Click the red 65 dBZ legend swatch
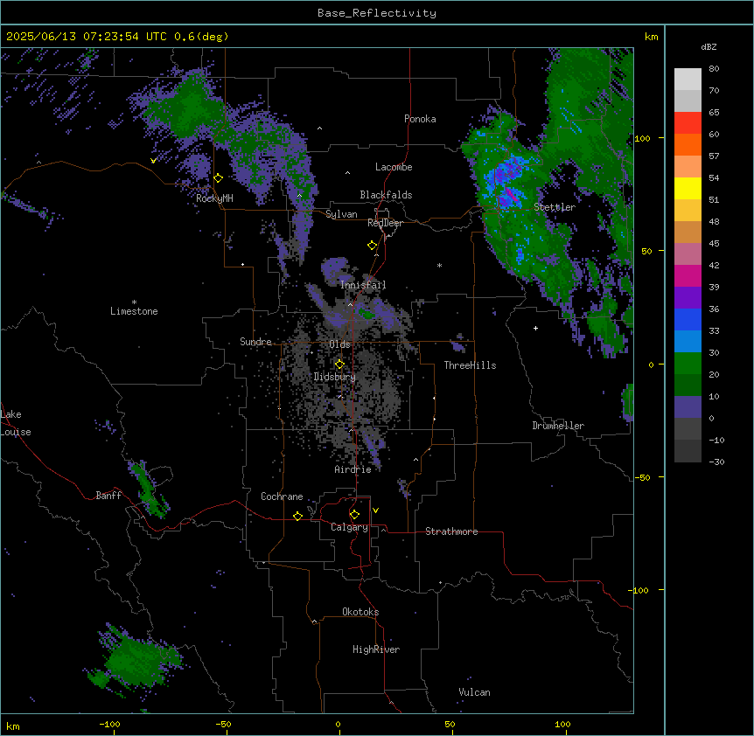 [688, 123]
